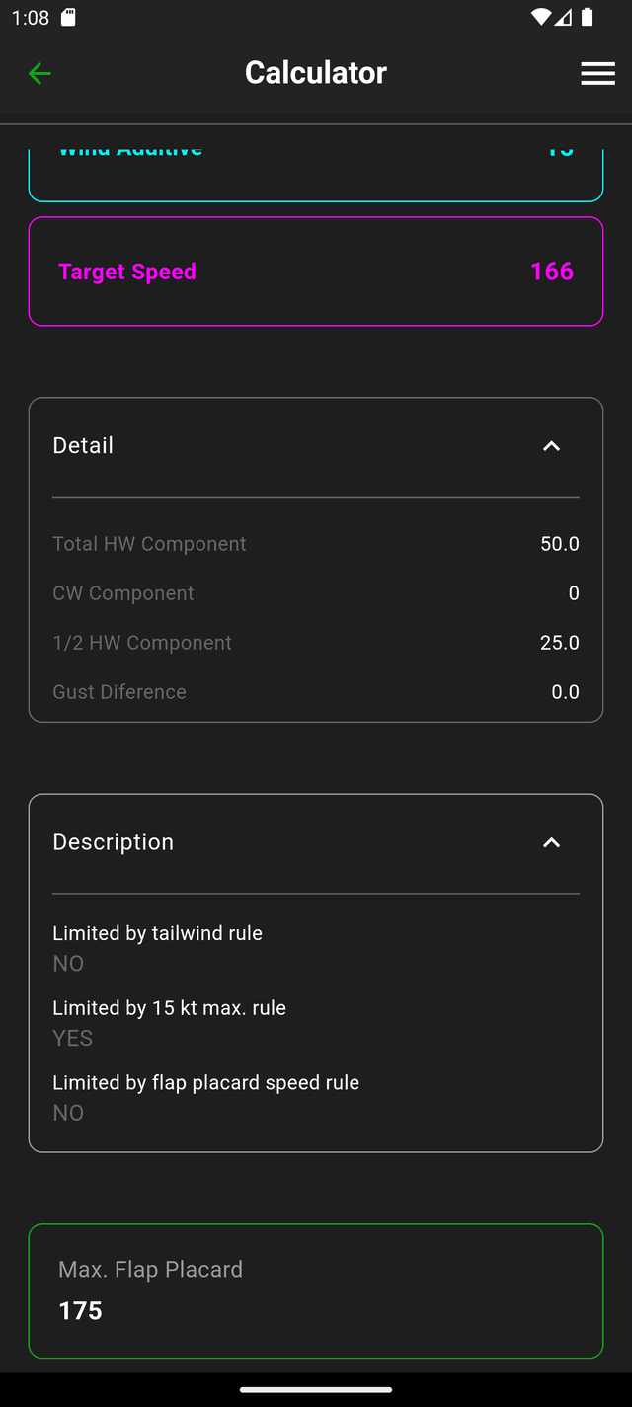Click the Max. Flap Placard field
Image resolution: width=632 pixels, height=1407 pixels.
pyautogui.click(x=316, y=1290)
